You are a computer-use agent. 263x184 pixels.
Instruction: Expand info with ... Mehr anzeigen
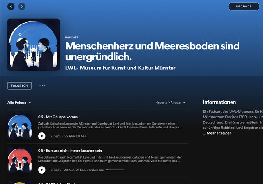[x=217, y=133]
